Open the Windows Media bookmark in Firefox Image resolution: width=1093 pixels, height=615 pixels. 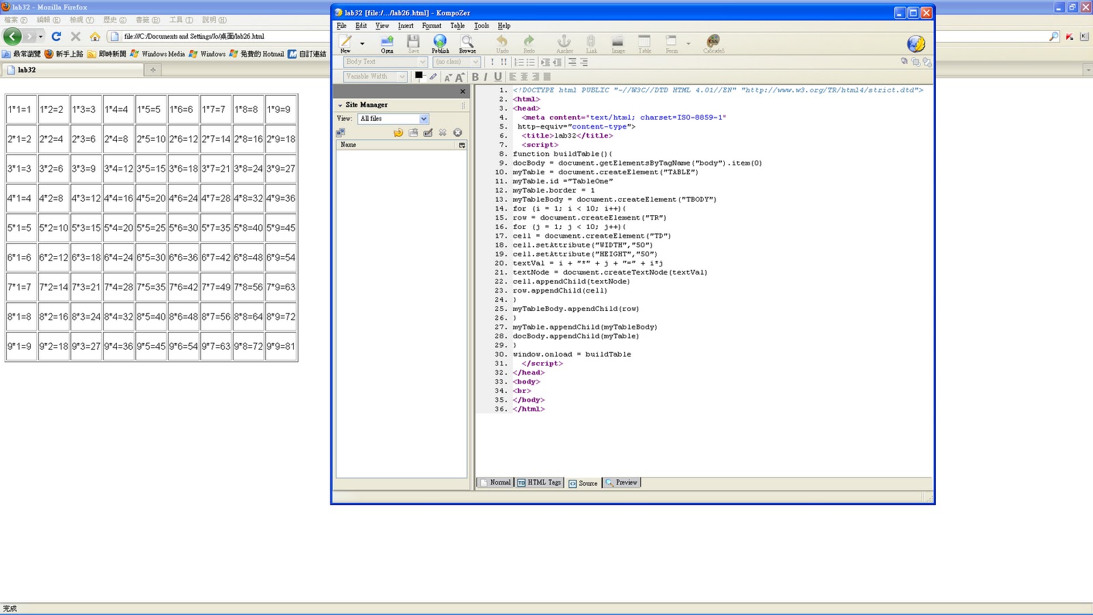[x=158, y=54]
